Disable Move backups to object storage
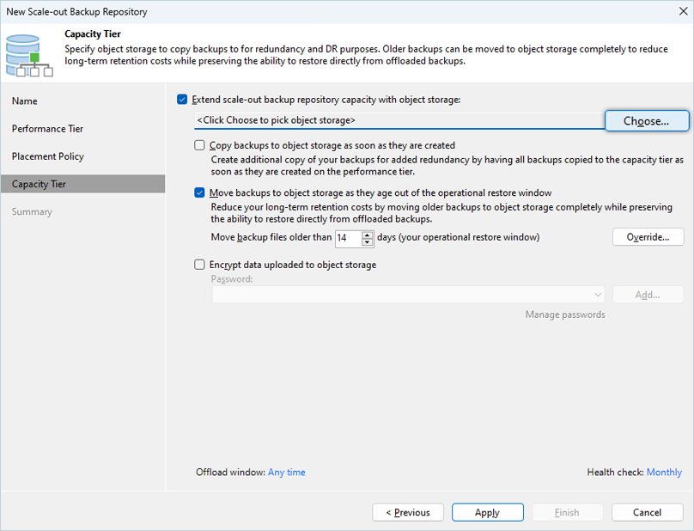 [x=200, y=193]
